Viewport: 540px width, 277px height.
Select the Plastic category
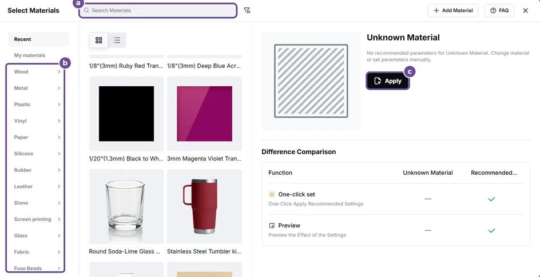point(22,105)
